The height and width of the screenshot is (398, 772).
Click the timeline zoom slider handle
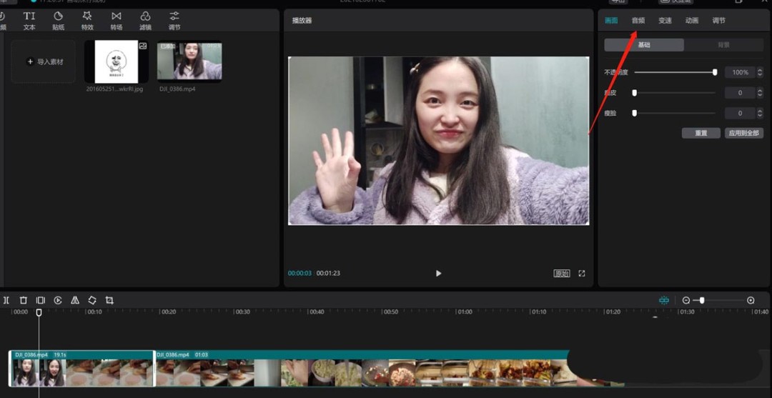click(x=702, y=300)
